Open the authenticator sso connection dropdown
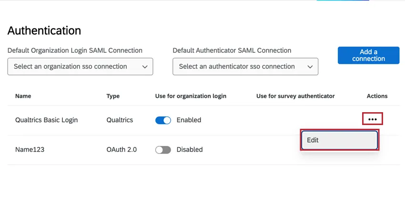This screenshot has width=405, height=202. pos(245,67)
